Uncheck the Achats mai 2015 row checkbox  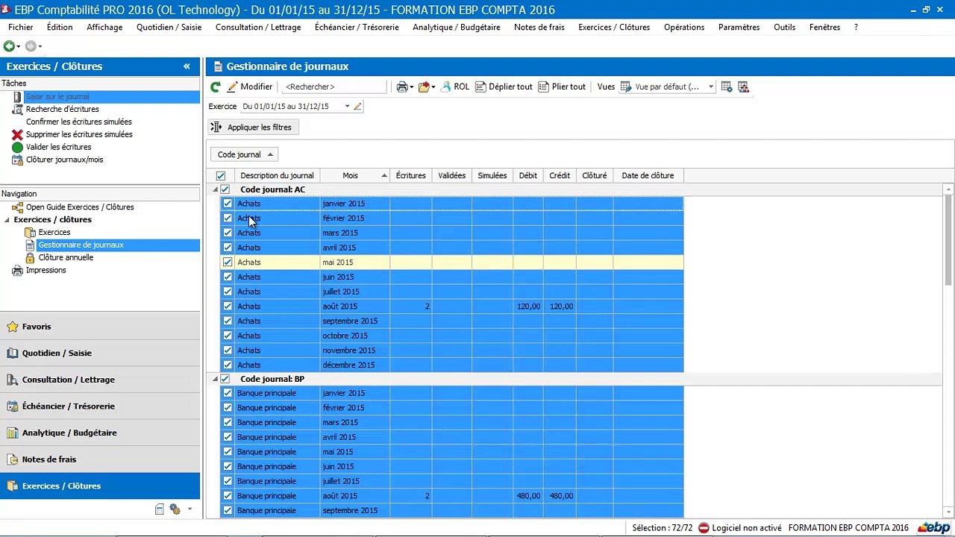pyautogui.click(x=228, y=263)
